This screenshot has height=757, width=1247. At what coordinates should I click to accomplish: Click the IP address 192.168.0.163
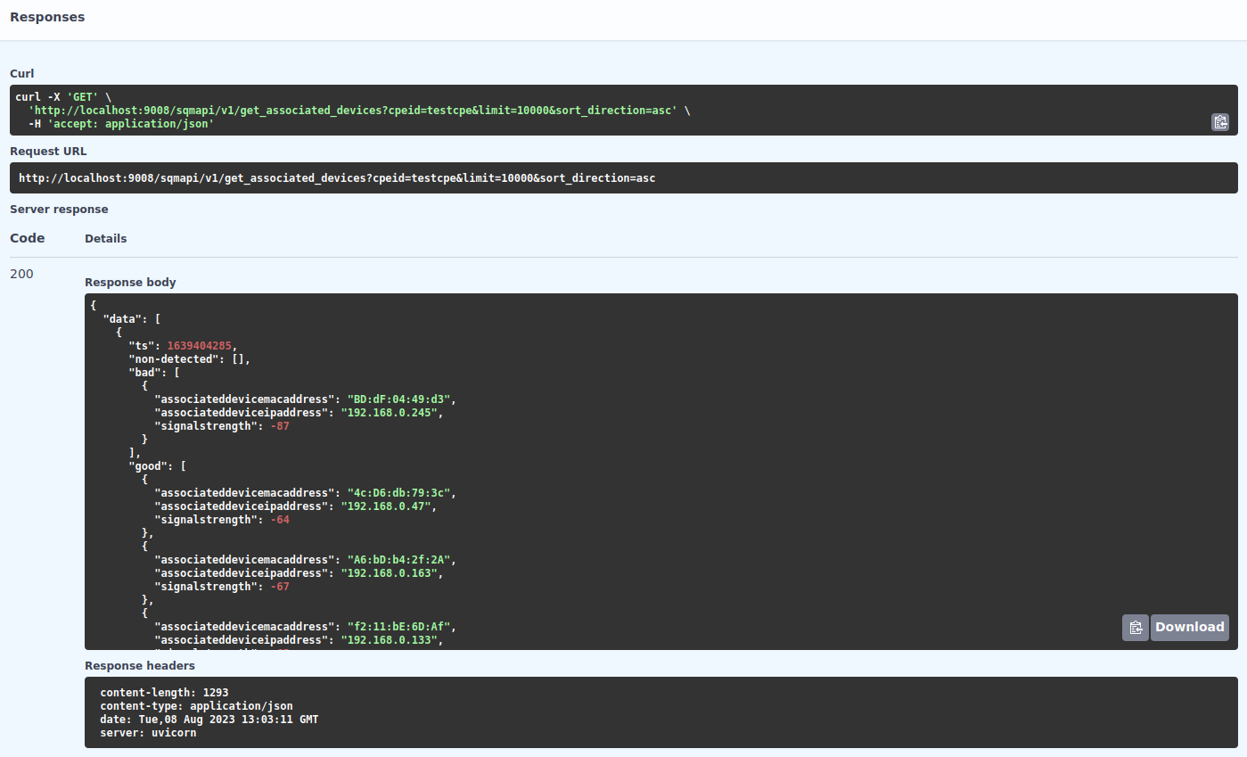coord(389,573)
